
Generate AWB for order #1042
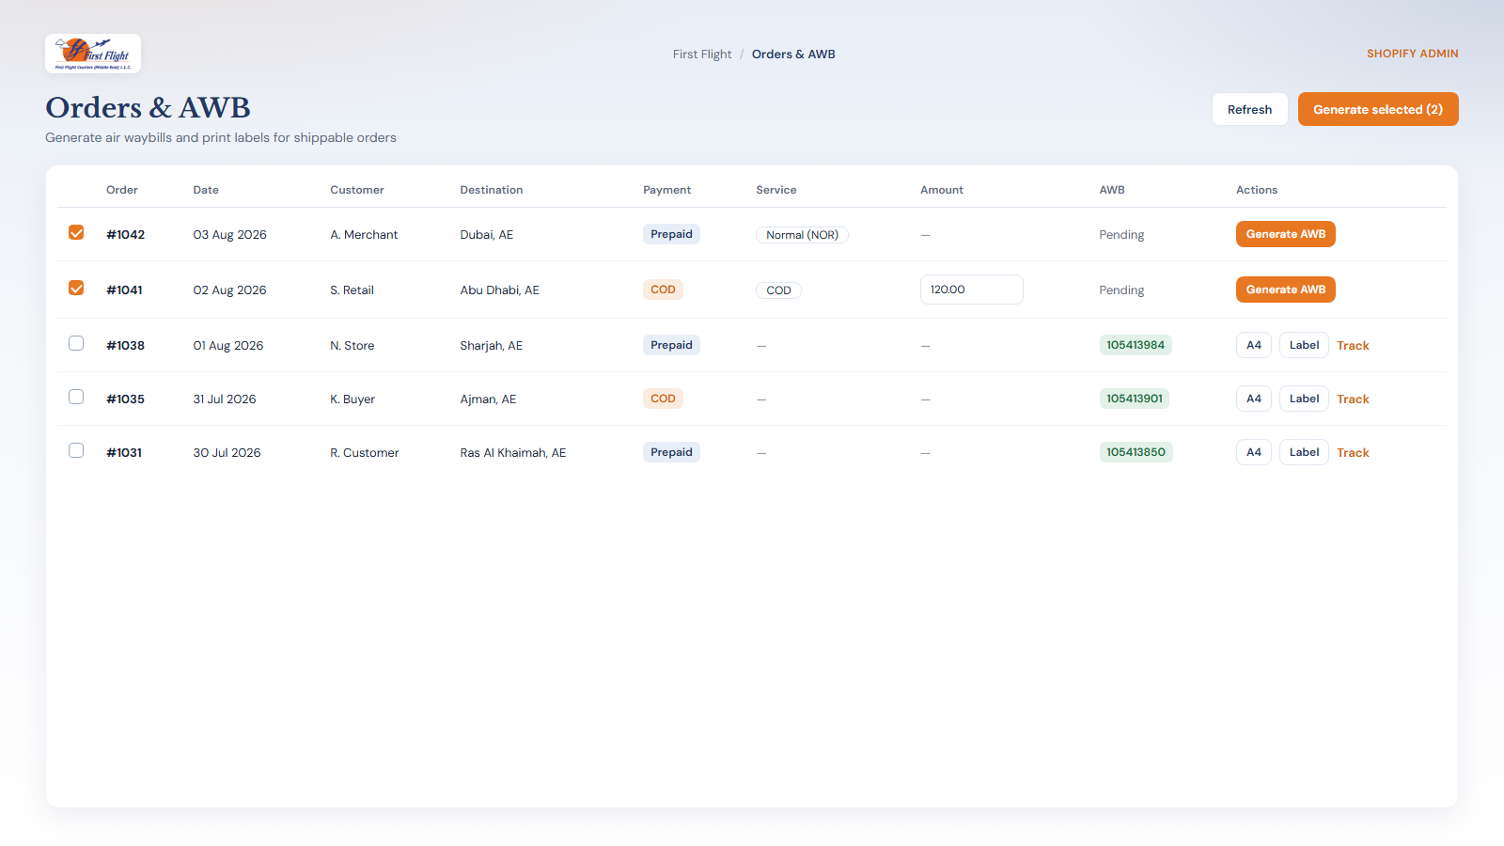pos(1285,234)
